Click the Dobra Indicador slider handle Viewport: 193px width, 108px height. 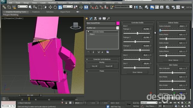160,30
